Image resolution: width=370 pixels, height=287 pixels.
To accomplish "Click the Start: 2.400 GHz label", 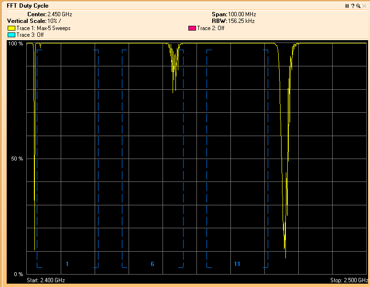I will pos(46,280).
